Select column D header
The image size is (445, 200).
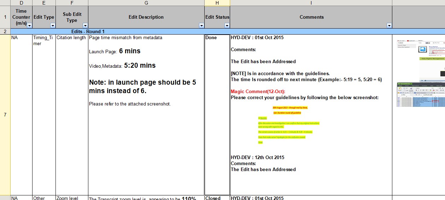(x=21, y=3)
